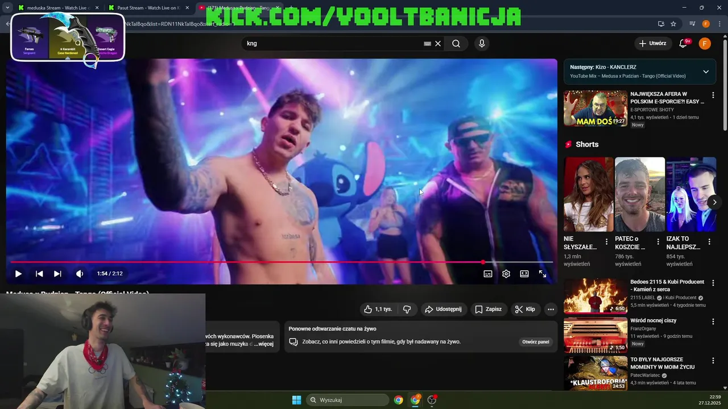Open the PATEC o KOSZCIE short
The width and height of the screenshot is (728, 409).
tap(640, 194)
